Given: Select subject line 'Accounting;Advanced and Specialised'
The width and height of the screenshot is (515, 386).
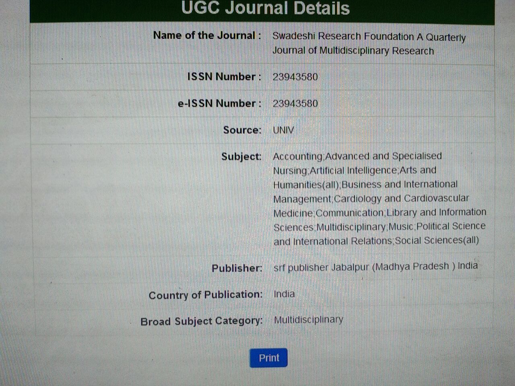Looking at the screenshot, I should click(x=357, y=156).
